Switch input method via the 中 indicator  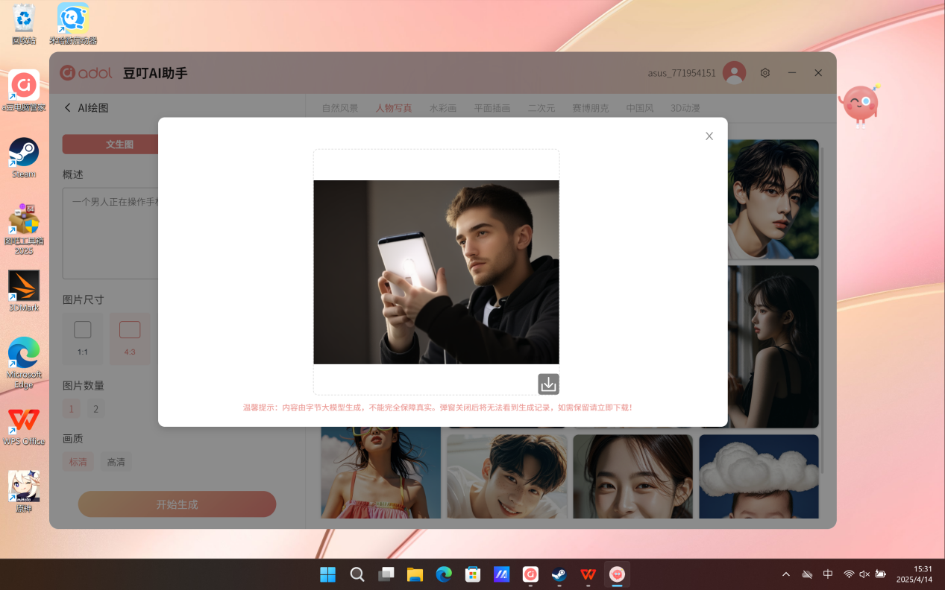(828, 574)
